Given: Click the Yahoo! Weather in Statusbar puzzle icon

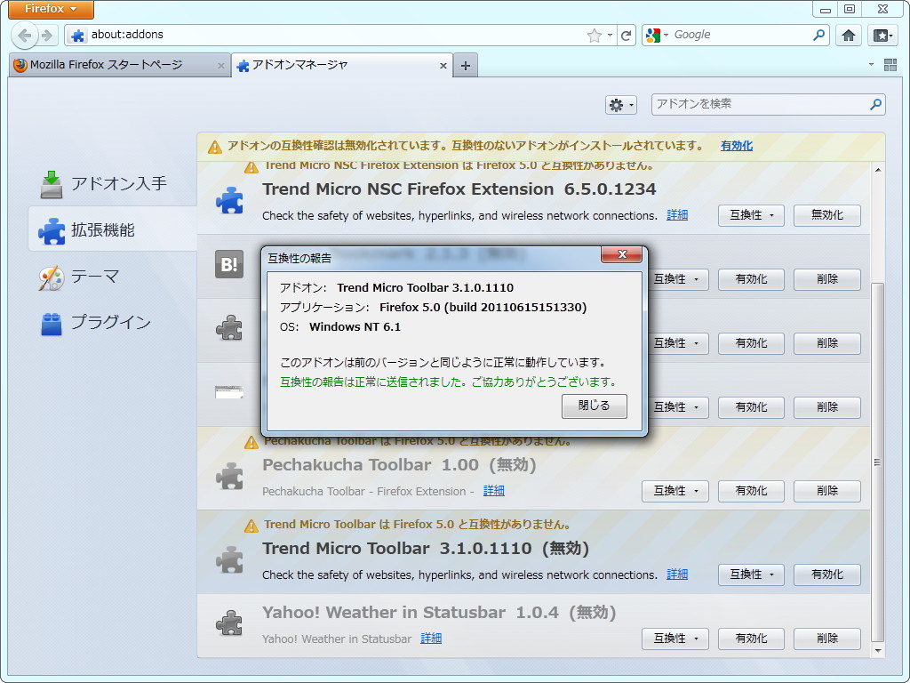Looking at the screenshot, I should click(x=230, y=623).
